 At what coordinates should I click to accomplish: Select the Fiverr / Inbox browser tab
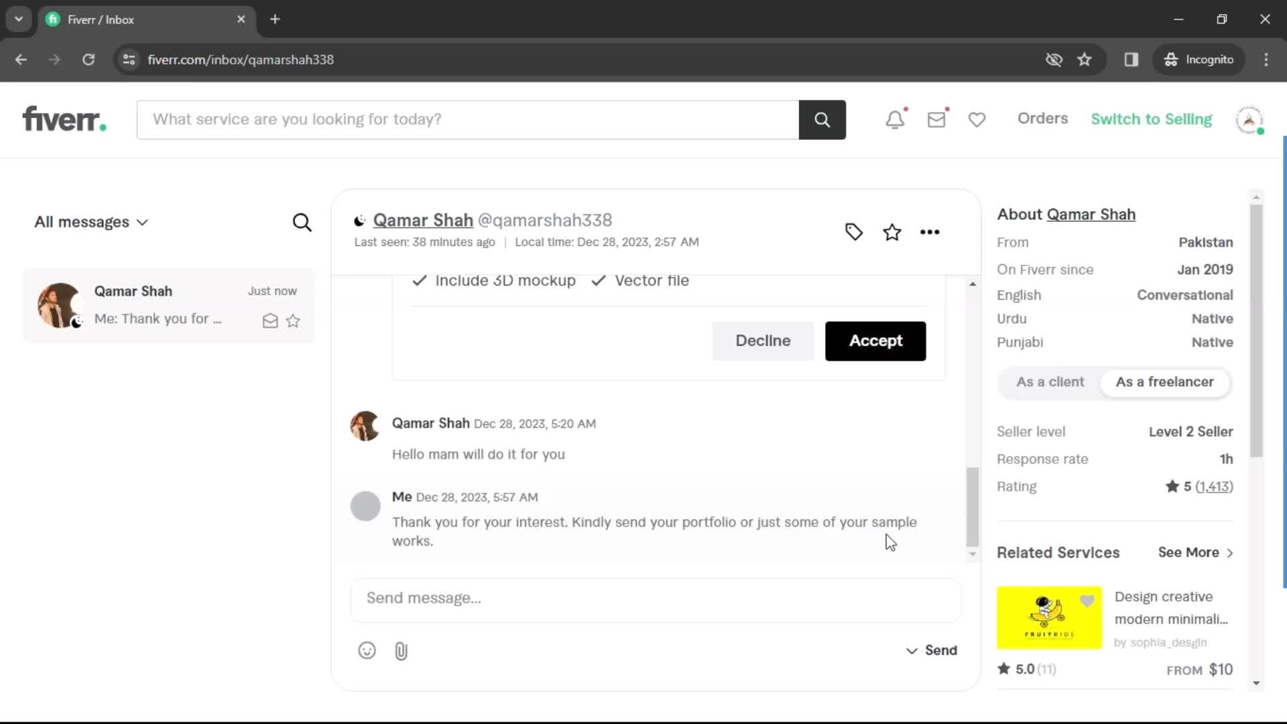click(x=146, y=19)
